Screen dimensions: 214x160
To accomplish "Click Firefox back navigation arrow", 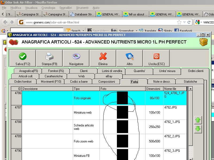I will [5, 22].
